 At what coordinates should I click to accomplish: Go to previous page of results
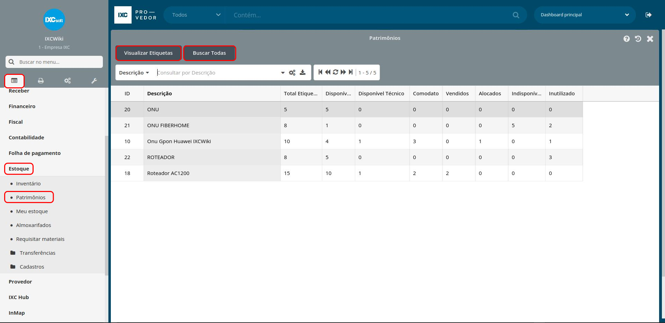328,72
